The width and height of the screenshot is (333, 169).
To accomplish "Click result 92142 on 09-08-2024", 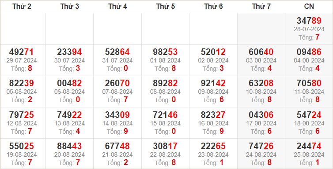I will 213,83.
